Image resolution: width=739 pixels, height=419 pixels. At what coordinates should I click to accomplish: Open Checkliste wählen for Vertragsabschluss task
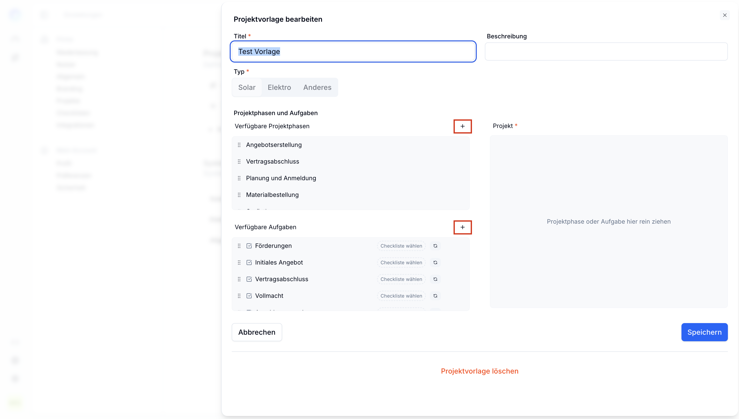click(x=401, y=279)
